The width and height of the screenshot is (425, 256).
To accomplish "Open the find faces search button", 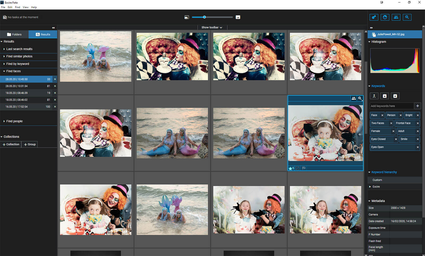I will tap(385, 17).
